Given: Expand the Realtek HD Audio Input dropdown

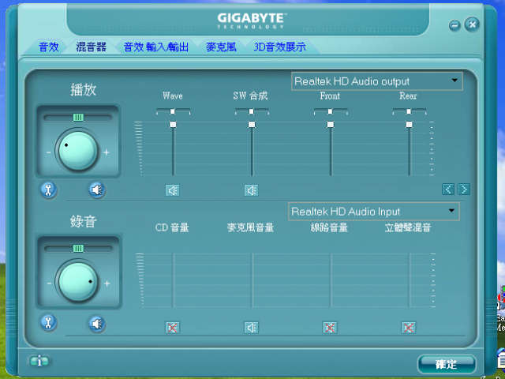Looking at the screenshot, I should coord(373,212).
